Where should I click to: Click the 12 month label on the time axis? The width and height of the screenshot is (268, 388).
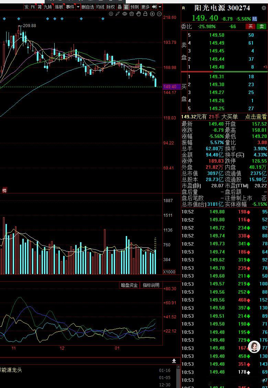pos(62,348)
